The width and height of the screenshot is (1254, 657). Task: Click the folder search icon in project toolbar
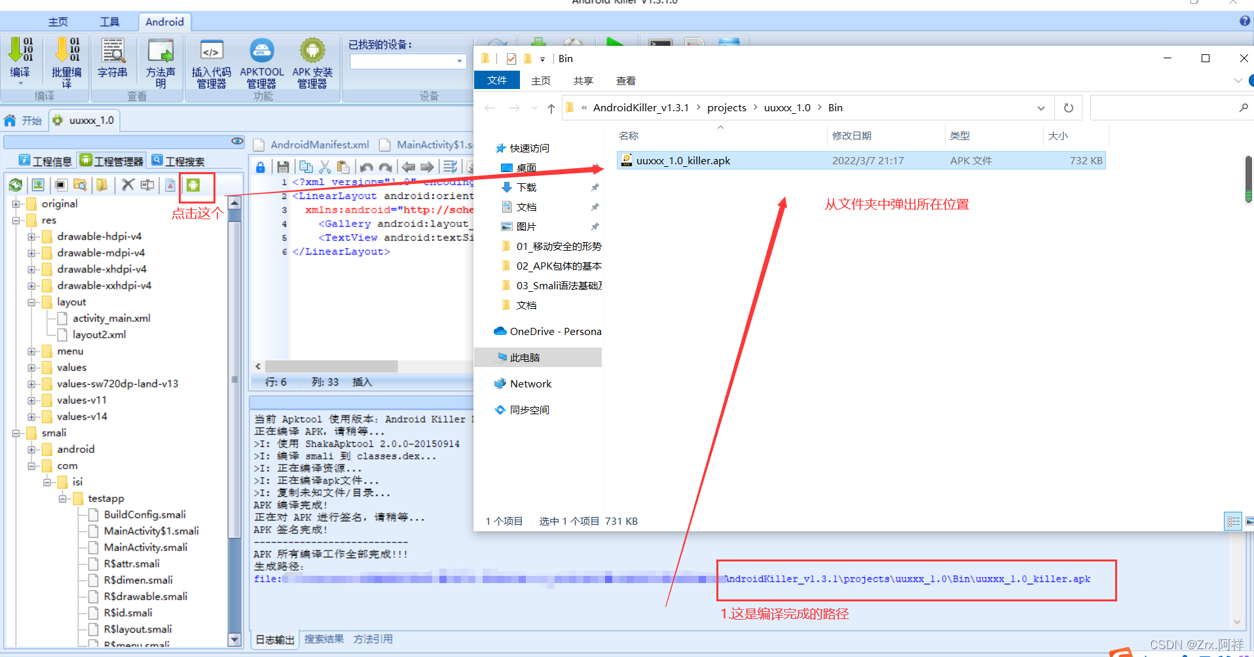[x=81, y=185]
